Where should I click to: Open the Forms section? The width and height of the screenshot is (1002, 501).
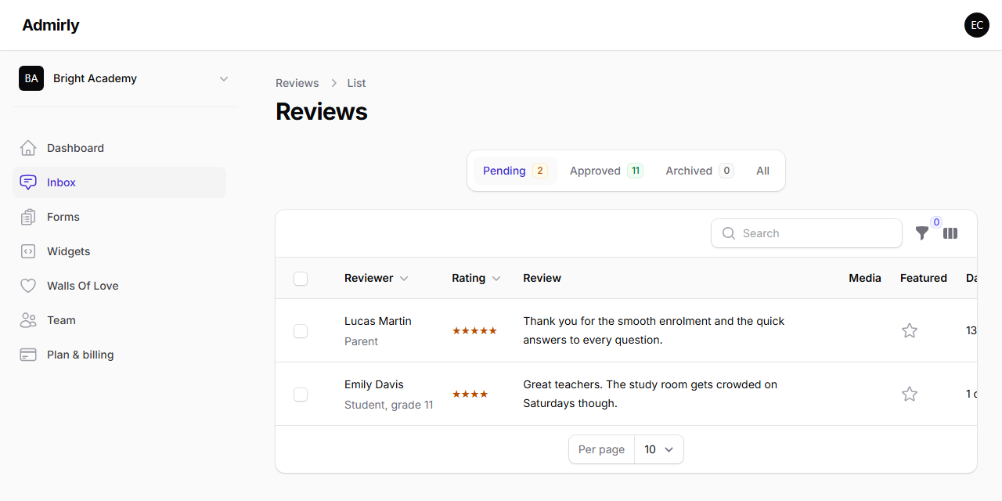[x=119, y=217]
